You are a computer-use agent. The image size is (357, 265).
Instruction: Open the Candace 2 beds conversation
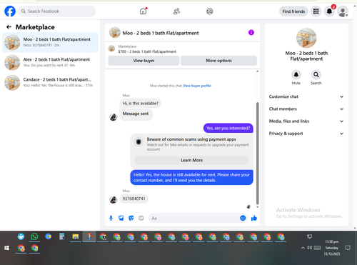coord(50,82)
